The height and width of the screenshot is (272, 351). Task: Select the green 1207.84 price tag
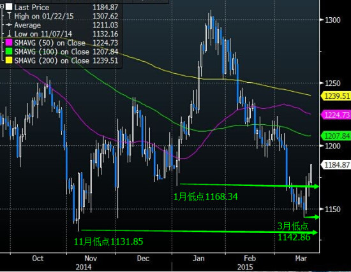coord(336,136)
